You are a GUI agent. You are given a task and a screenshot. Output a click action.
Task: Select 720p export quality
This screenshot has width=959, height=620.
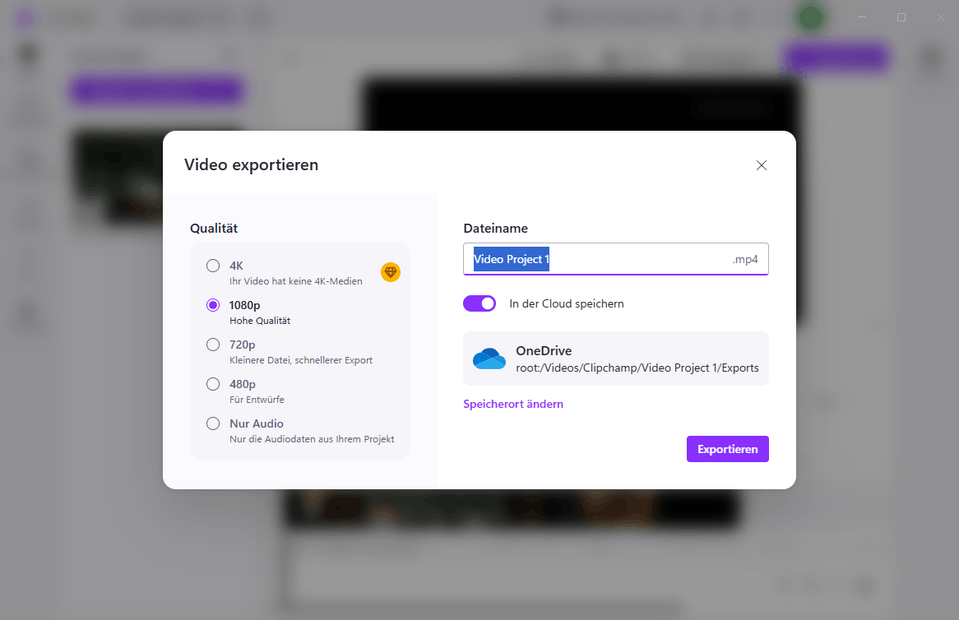(213, 345)
